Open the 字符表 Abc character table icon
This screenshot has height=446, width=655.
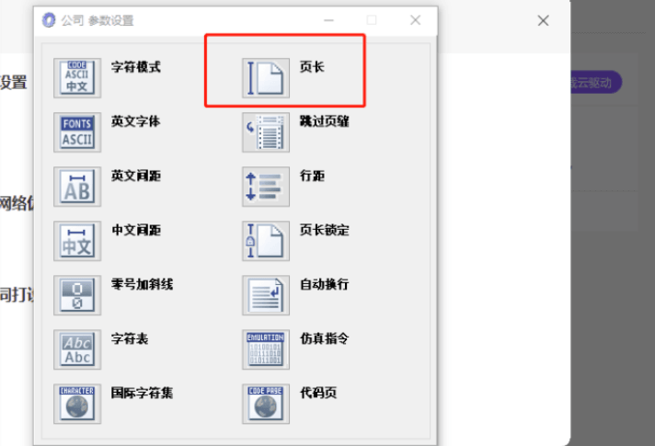coord(77,349)
